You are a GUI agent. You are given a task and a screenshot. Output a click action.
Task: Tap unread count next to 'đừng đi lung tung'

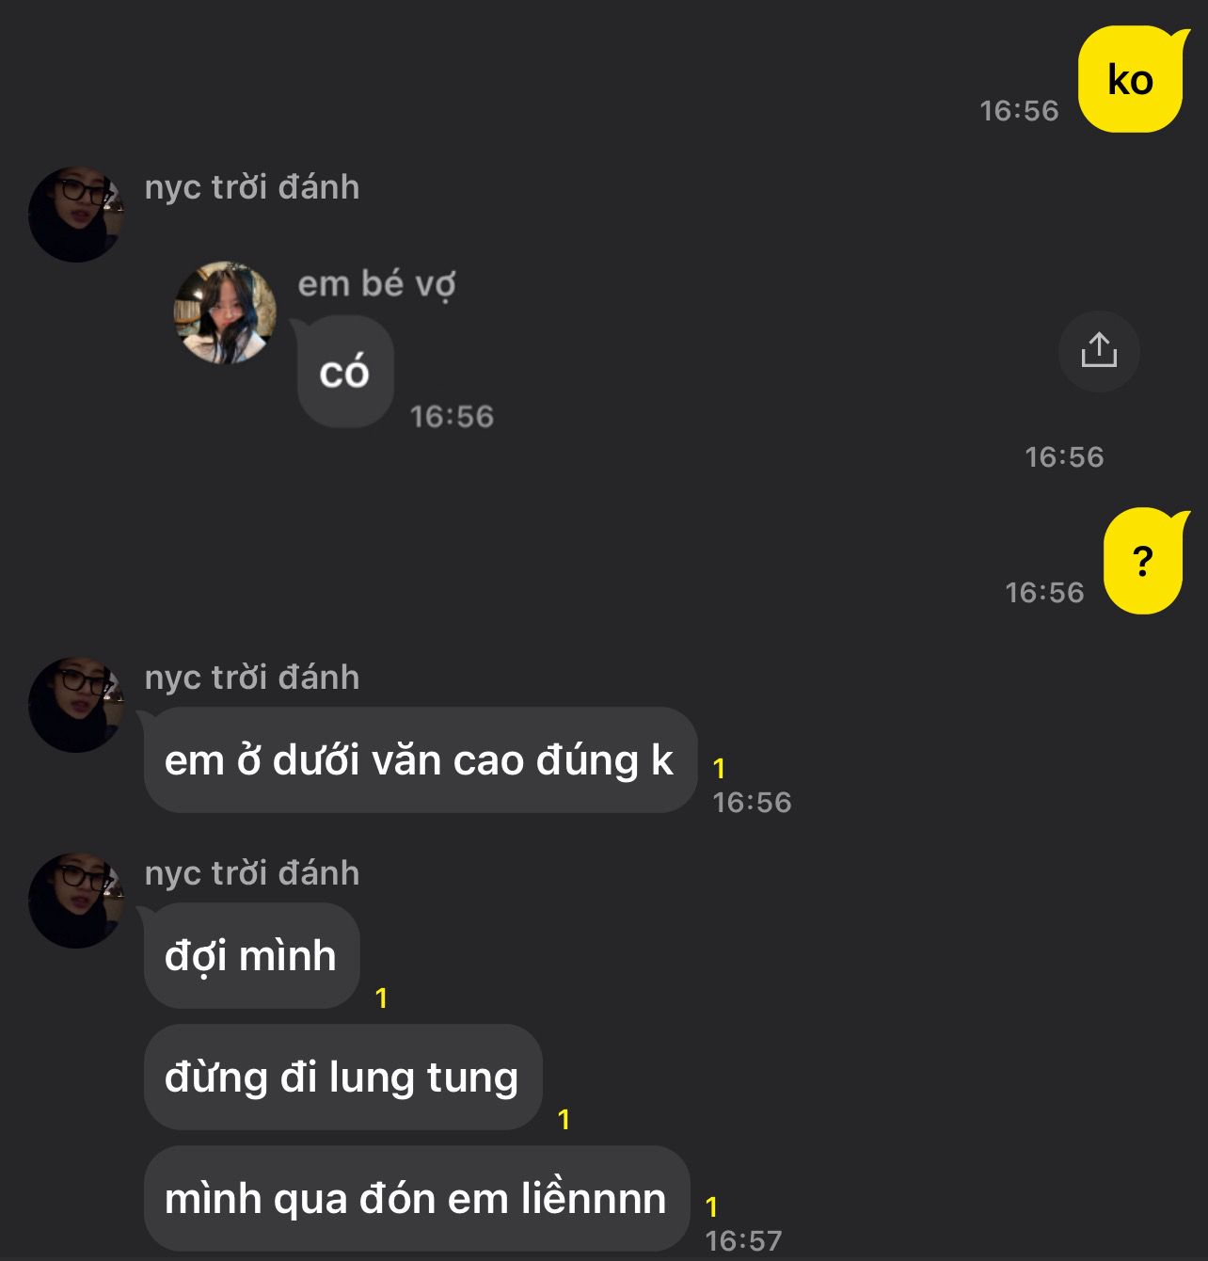[x=564, y=1119]
